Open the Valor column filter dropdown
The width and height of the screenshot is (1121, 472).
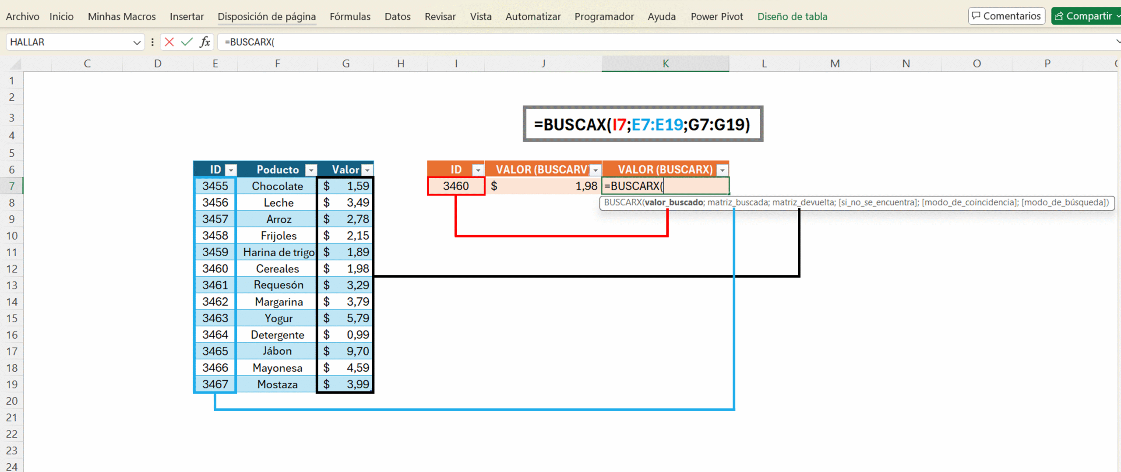[367, 170]
